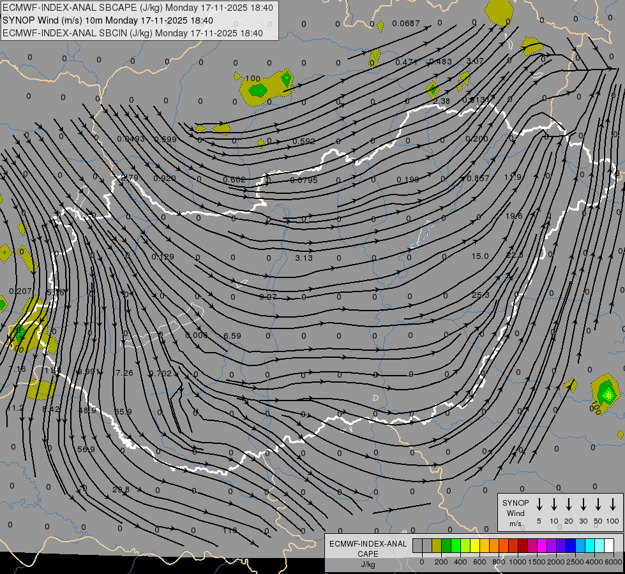Image resolution: width=625 pixels, height=574 pixels.
Task: Click the 2.38 map value
Action: [x=441, y=101]
